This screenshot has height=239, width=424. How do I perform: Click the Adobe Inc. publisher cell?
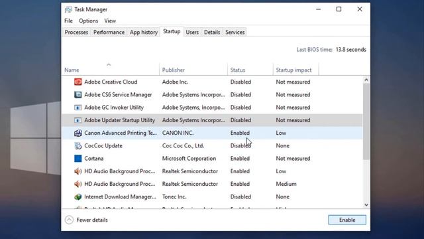175,82
